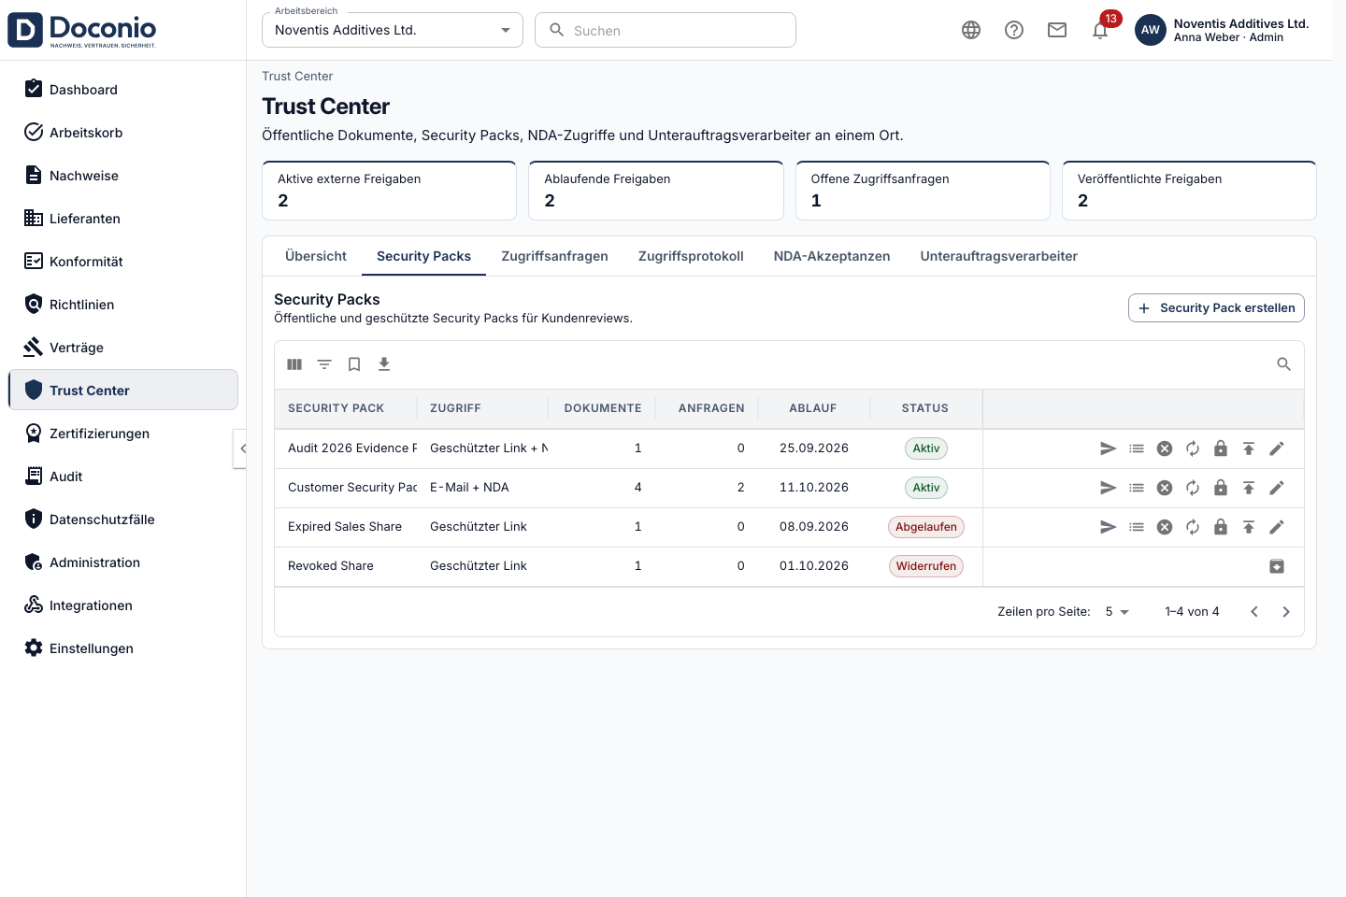Screen dimensions: 1346x897
Task: Edit the Customer Security Pack row
Action: [x=1277, y=488]
